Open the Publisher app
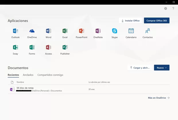The width and height of the screenshot is (178, 120). pyautogui.click(x=65, y=50)
